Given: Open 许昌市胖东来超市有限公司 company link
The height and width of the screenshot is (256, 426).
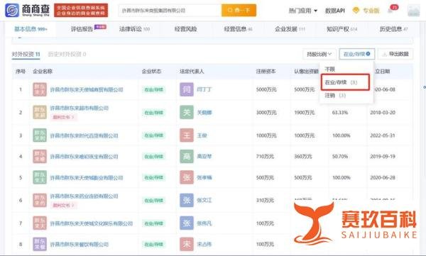Looking at the screenshot, I should coord(80,108).
